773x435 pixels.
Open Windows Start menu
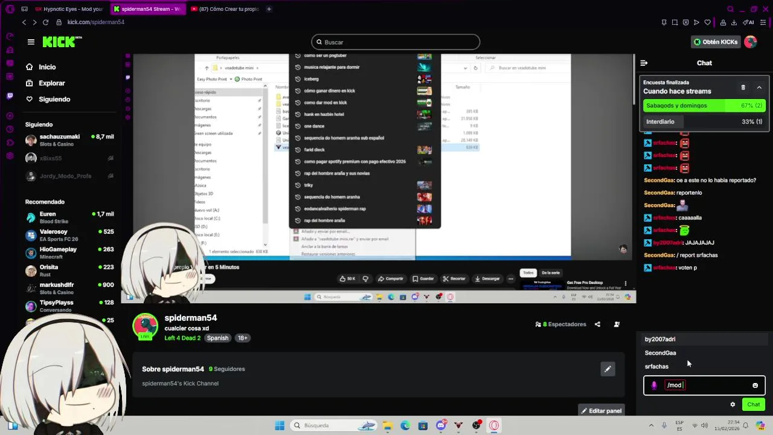coord(280,425)
